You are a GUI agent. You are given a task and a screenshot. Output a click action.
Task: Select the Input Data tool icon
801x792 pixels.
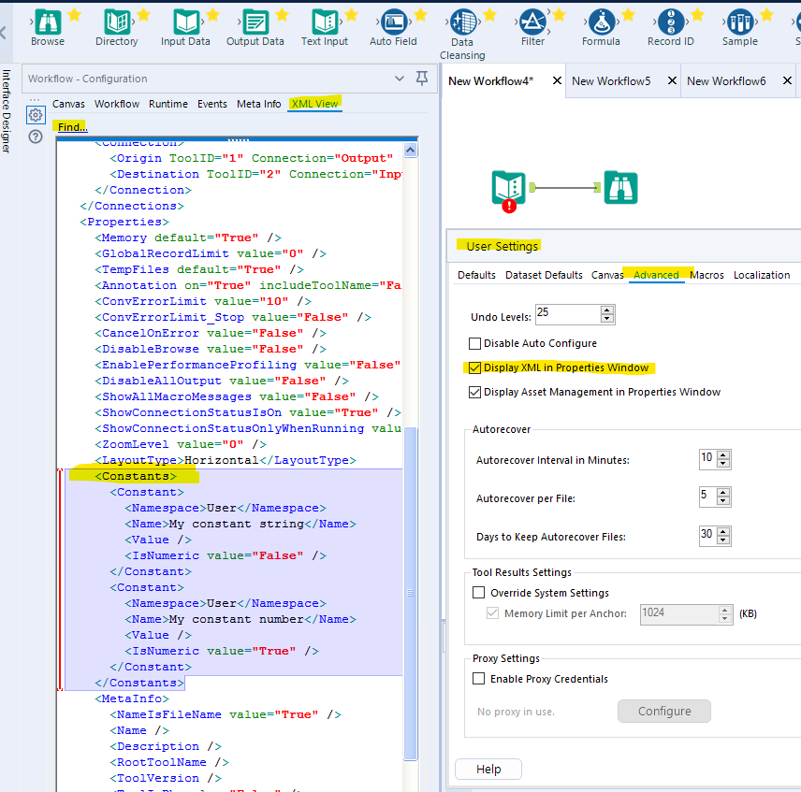(x=186, y=22)
